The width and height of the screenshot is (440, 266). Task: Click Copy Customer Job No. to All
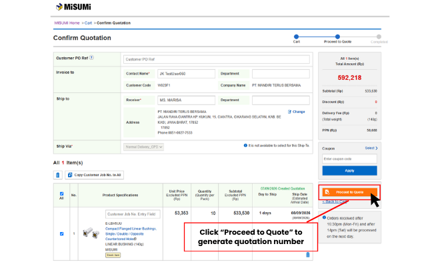[x=94, y=175]
